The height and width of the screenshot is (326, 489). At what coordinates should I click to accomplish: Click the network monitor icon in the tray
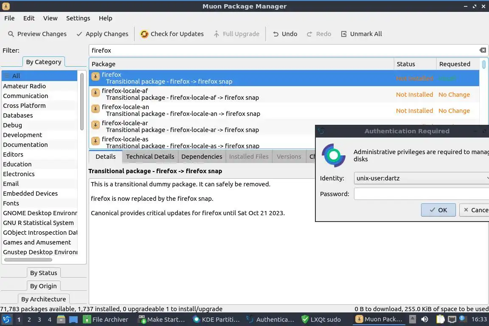click(452, 320)
